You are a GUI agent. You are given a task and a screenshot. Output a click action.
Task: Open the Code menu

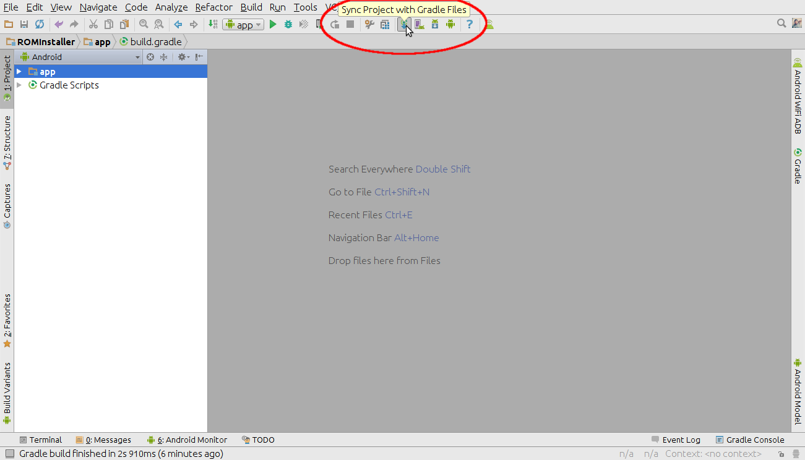click(x=136, y=7)
